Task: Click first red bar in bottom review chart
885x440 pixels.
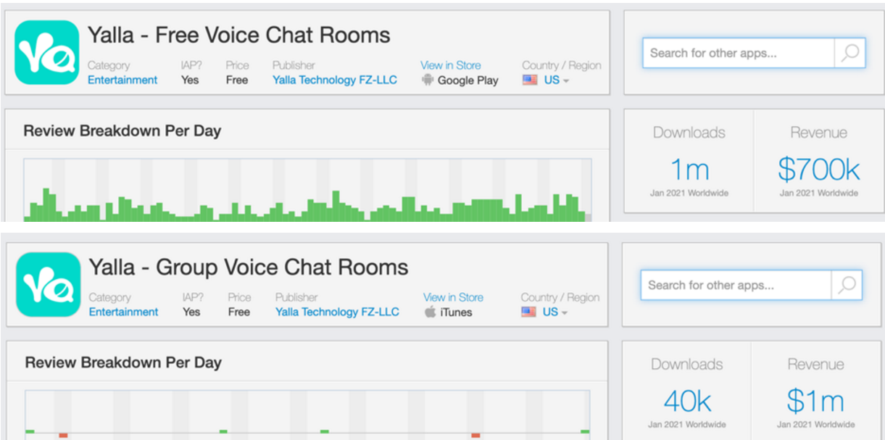Action: pos(63,435)
